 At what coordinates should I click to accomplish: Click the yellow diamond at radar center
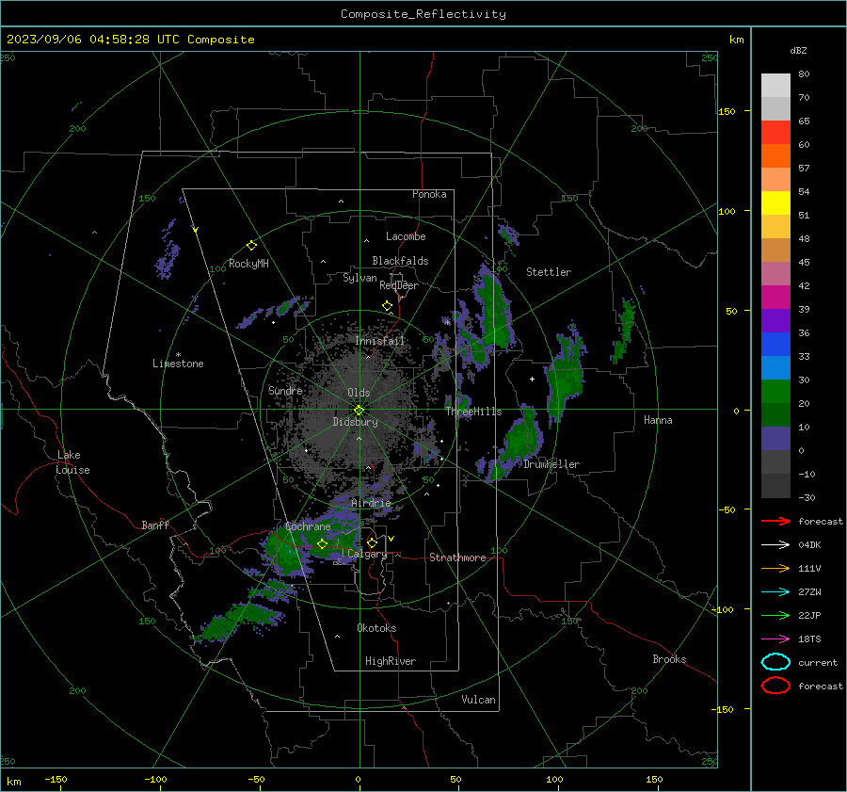point(360,410)
